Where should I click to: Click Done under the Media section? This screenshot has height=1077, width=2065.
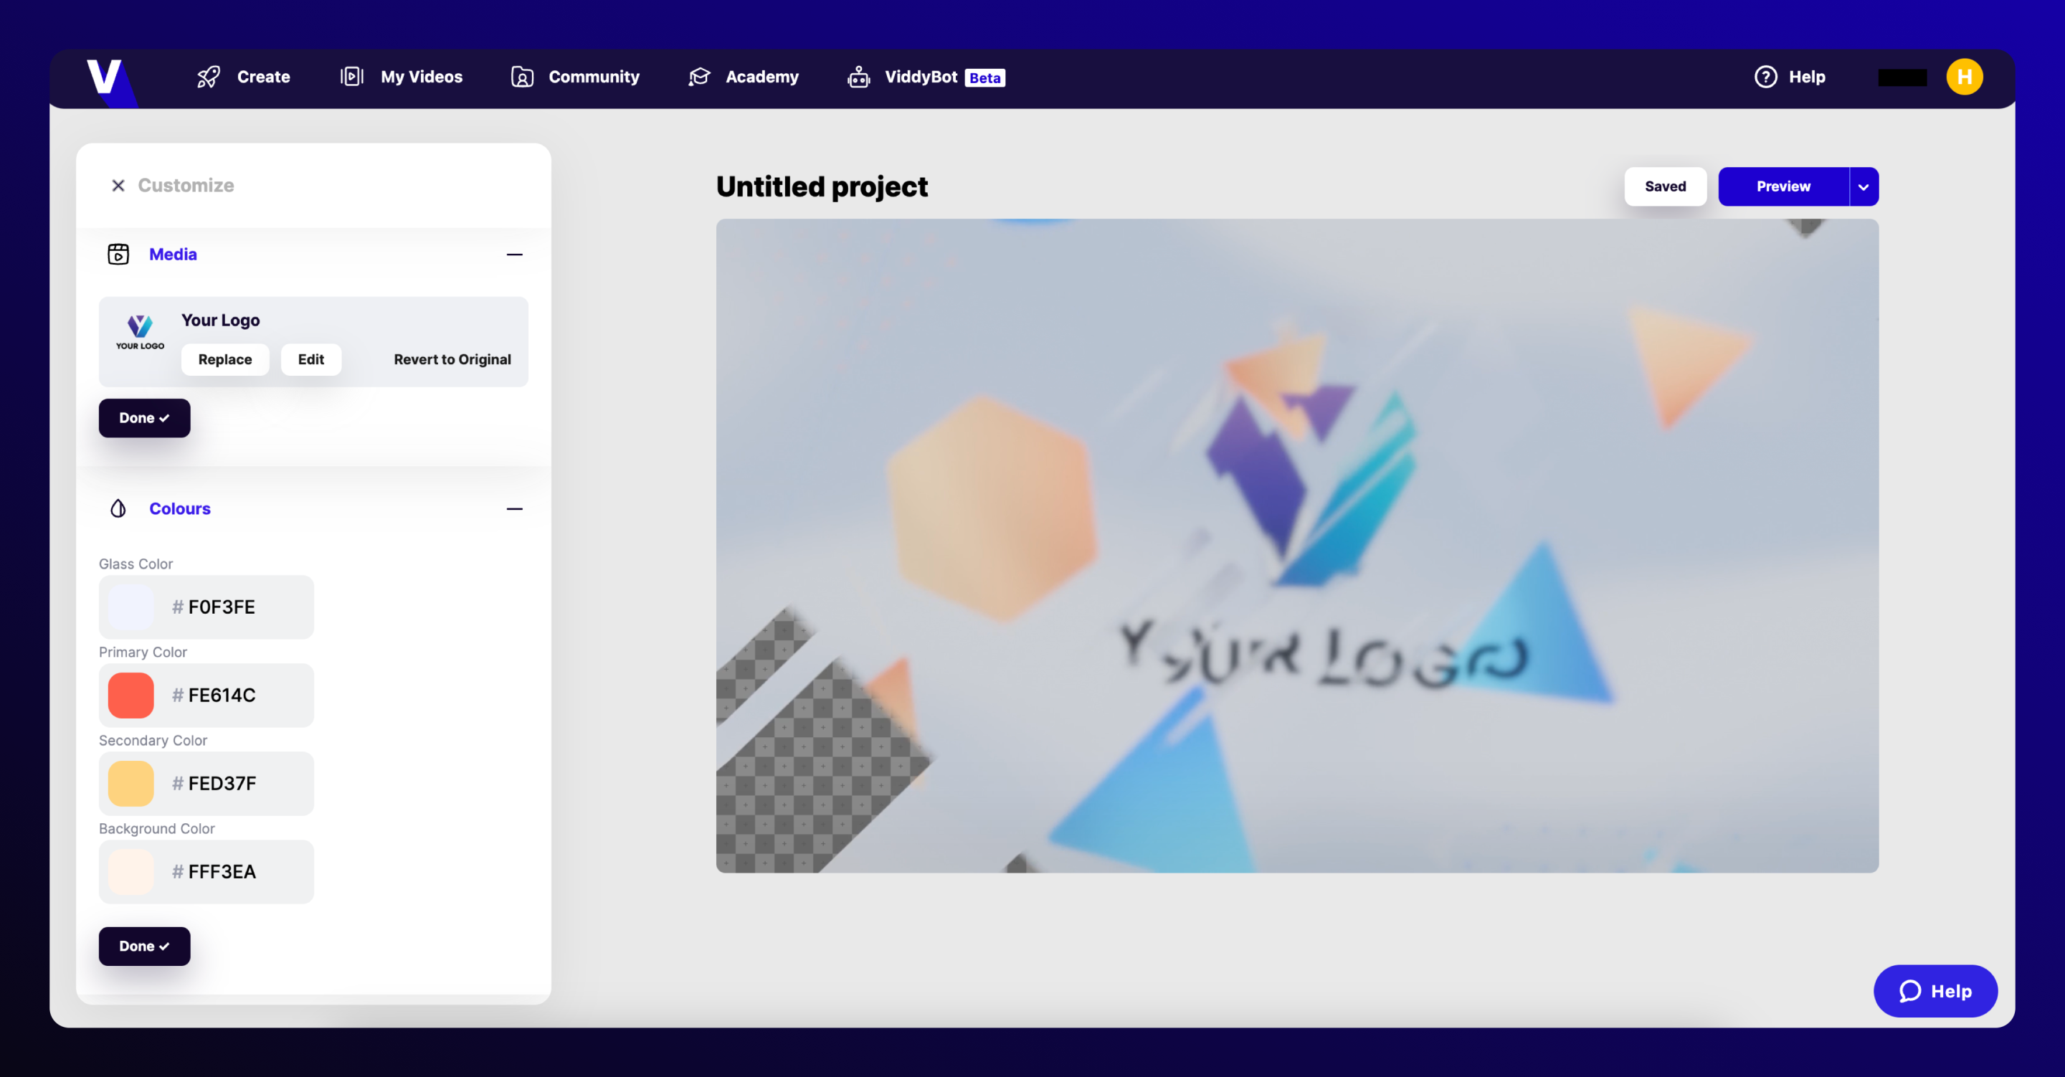click(144, 418)
